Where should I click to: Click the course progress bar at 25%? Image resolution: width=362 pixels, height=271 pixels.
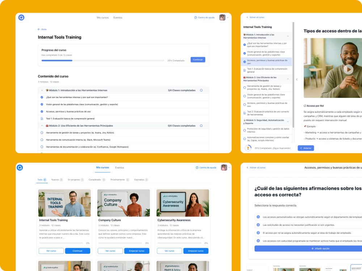point(103,61)
